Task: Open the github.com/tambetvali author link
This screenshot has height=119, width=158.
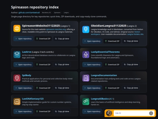Action: tap(29, 13)
